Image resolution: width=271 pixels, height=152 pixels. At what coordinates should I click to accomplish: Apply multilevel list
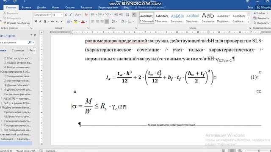coord(107,15)
